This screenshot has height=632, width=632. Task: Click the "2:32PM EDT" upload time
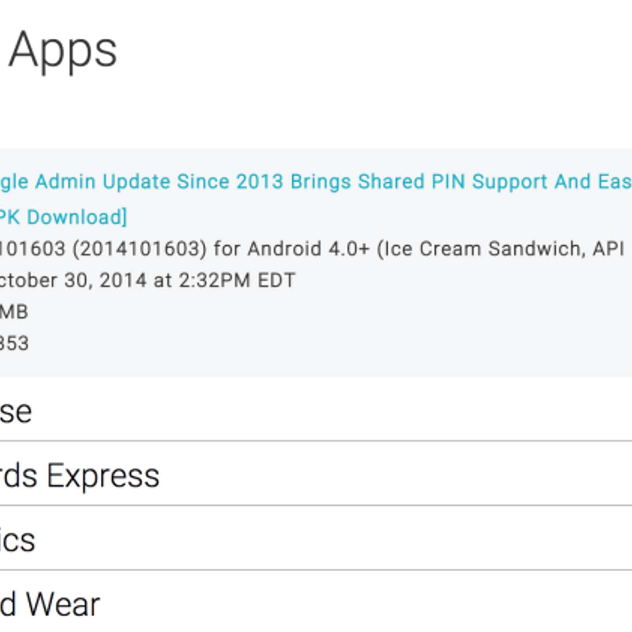[237, 280]
